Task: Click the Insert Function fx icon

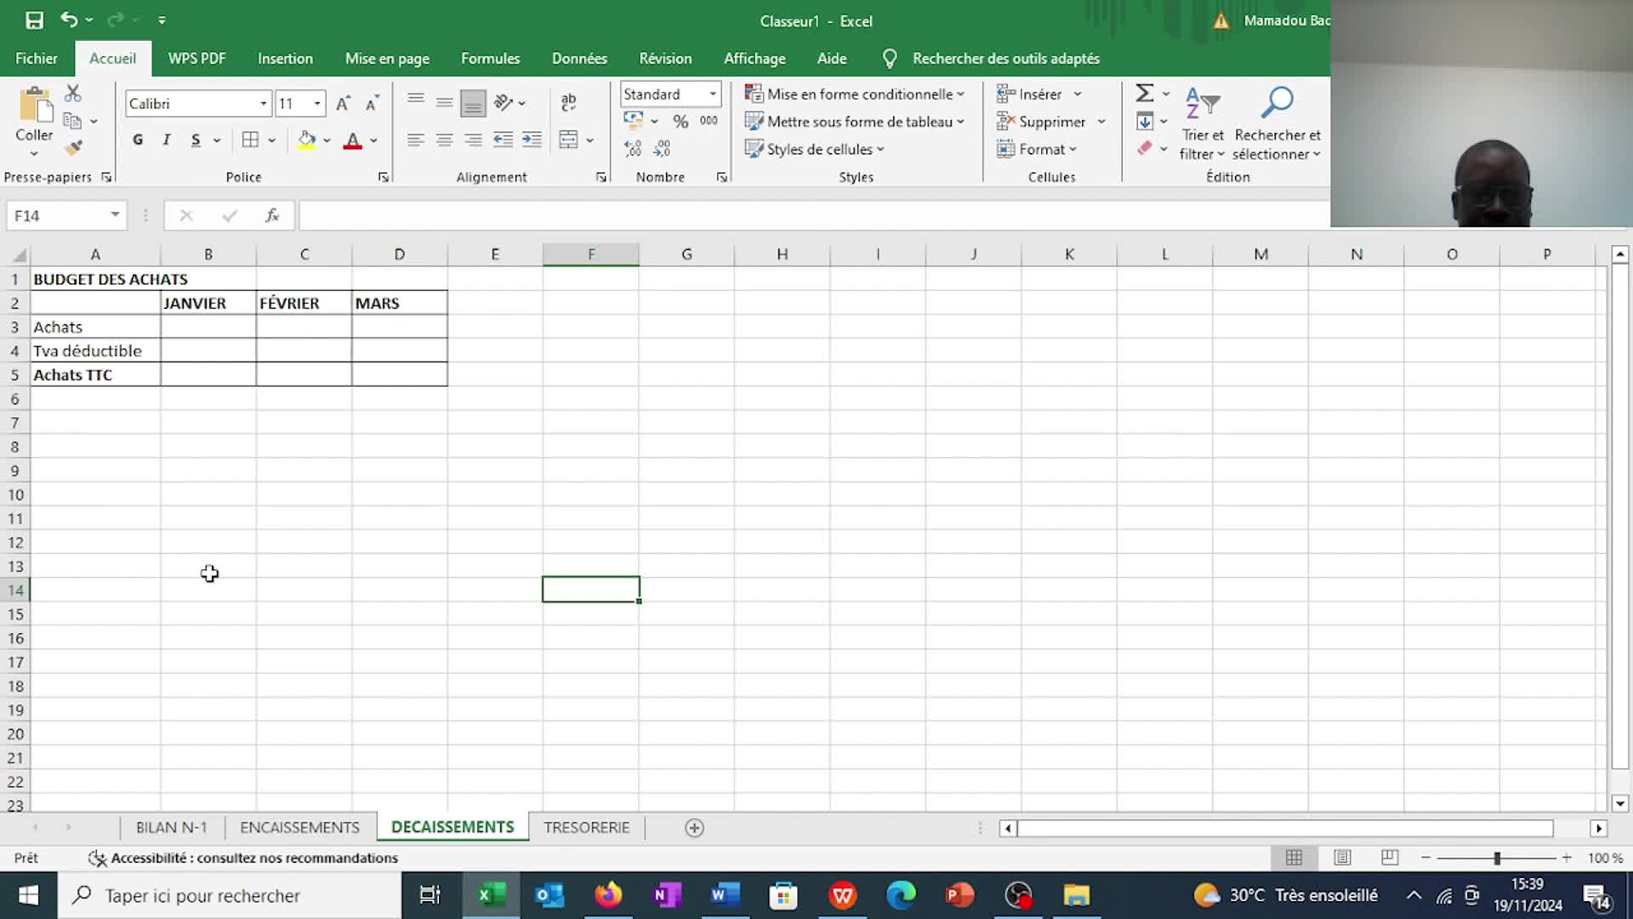Action: click(272, 216)
